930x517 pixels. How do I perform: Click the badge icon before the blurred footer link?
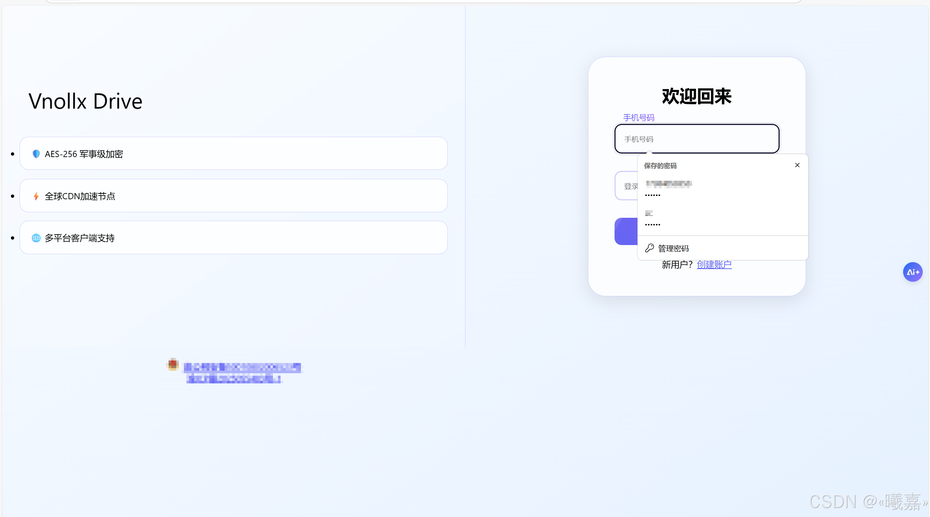(x=173, y=364)
